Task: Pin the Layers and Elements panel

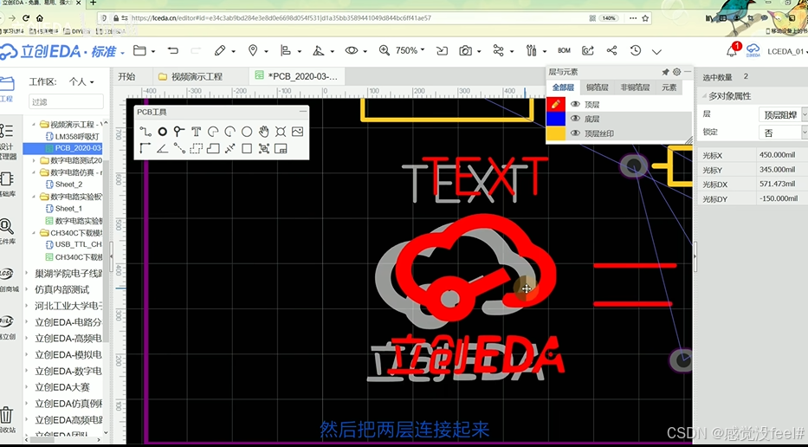Action: [x=665, y=72]
